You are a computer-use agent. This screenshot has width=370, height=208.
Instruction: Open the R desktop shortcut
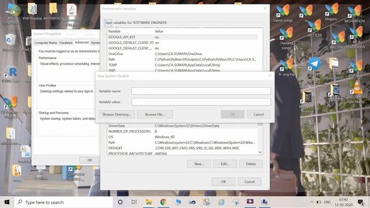11,75
